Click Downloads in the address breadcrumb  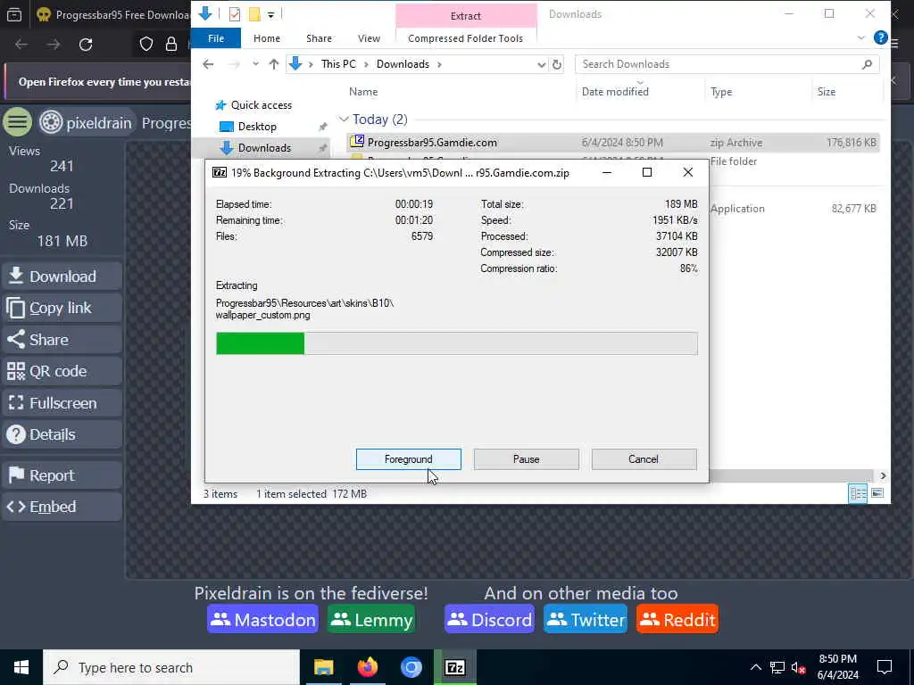click(403, 64)
